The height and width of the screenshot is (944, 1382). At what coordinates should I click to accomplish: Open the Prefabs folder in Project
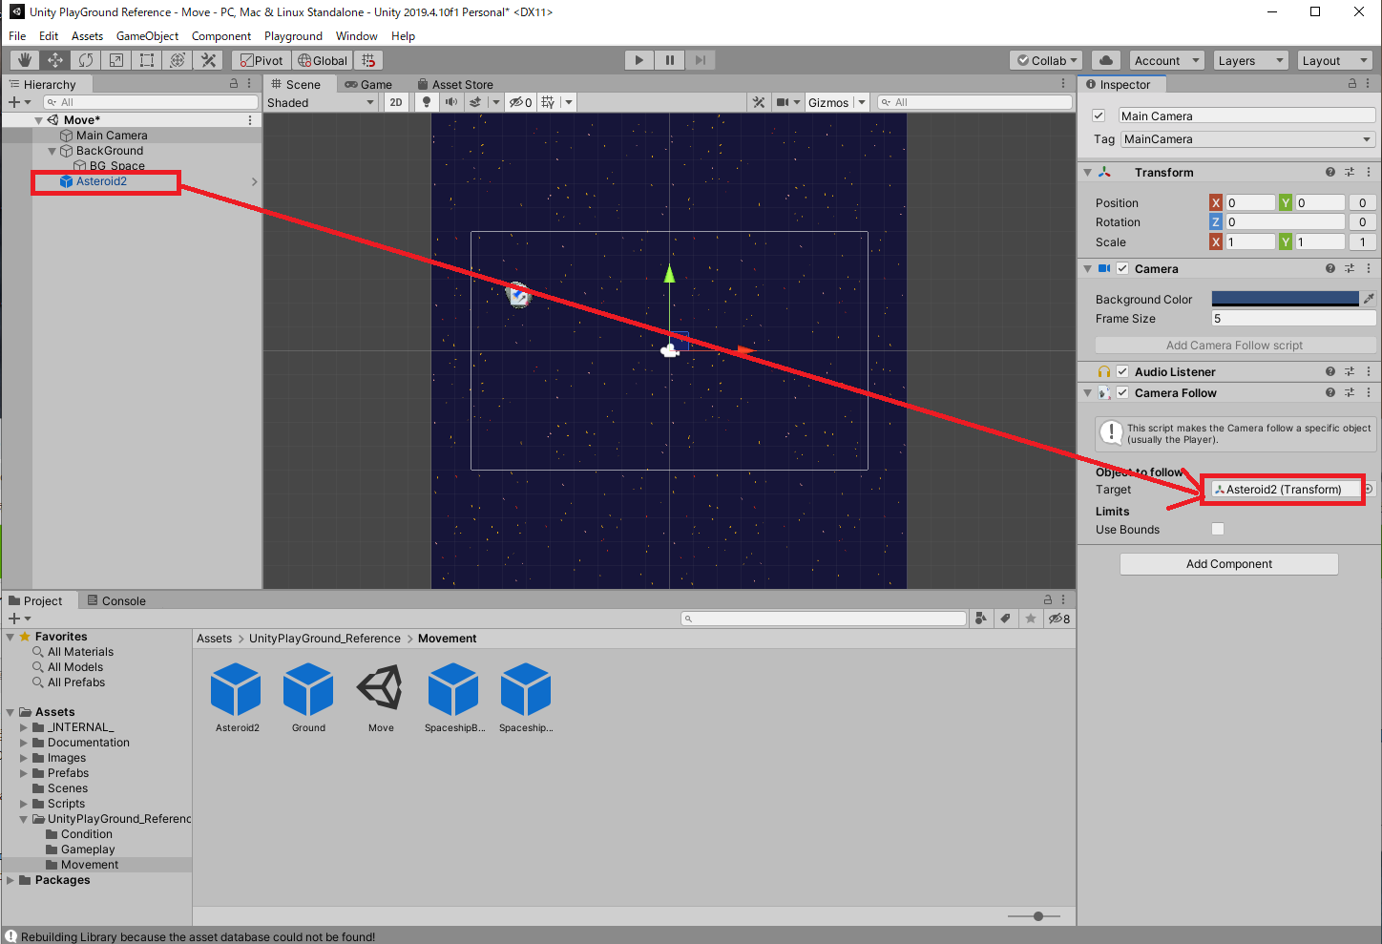[68, 773]
